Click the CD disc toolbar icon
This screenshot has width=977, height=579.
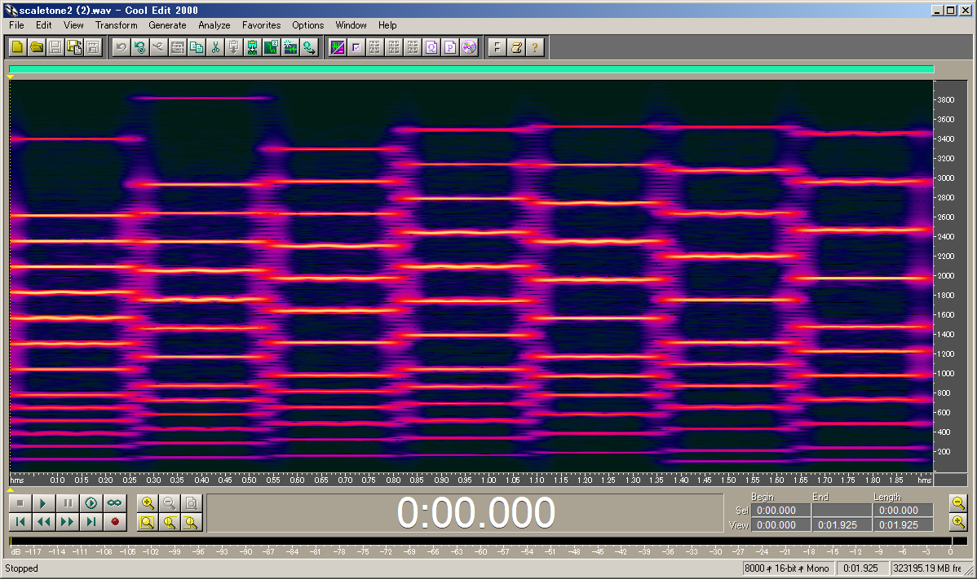point(469,47)
